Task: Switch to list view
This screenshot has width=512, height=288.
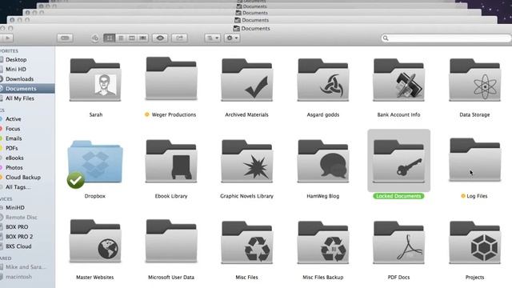Action: click(121, 38)
